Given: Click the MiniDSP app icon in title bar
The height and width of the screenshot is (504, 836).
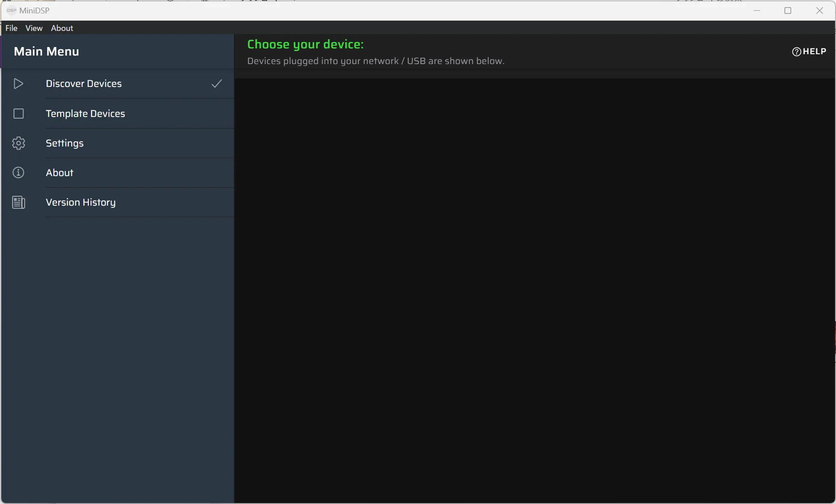Looking at the screenshot, I should [11, 11].
